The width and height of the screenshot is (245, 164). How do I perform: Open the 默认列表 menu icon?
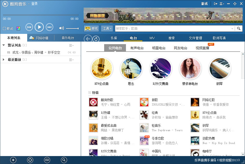[71, 45]
